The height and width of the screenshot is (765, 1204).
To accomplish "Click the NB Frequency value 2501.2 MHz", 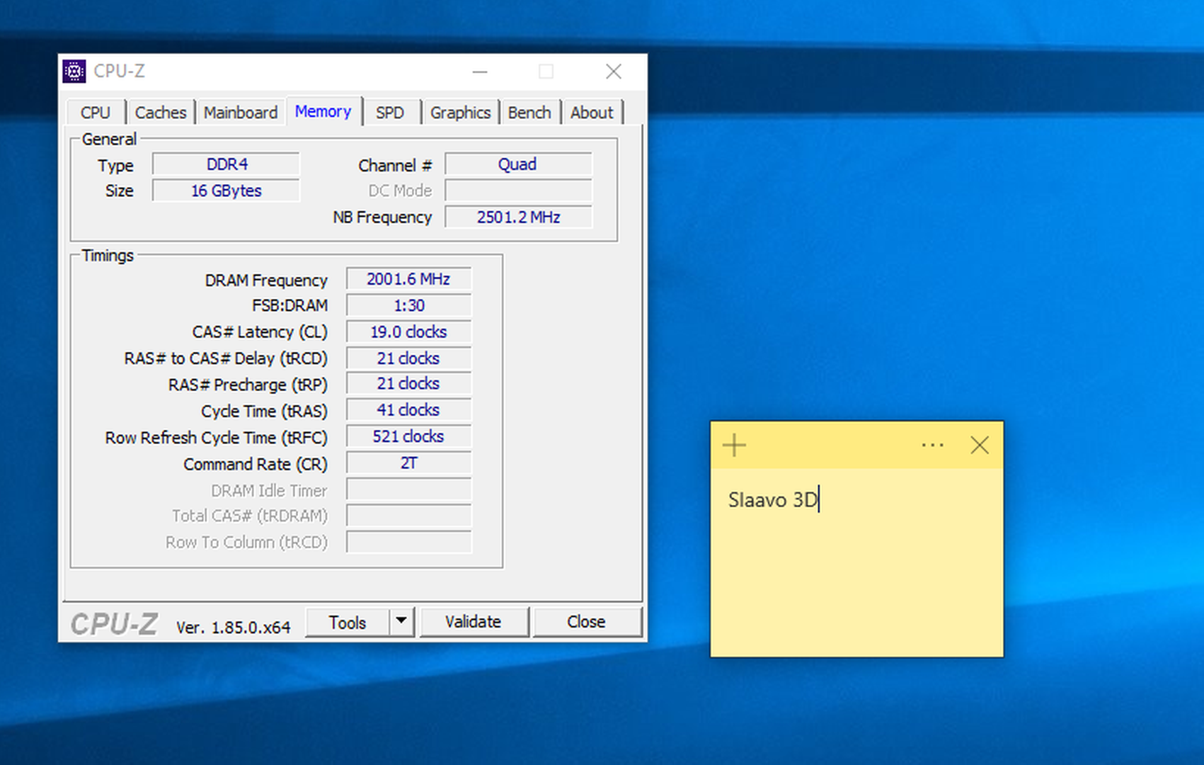I will point(518,217).
